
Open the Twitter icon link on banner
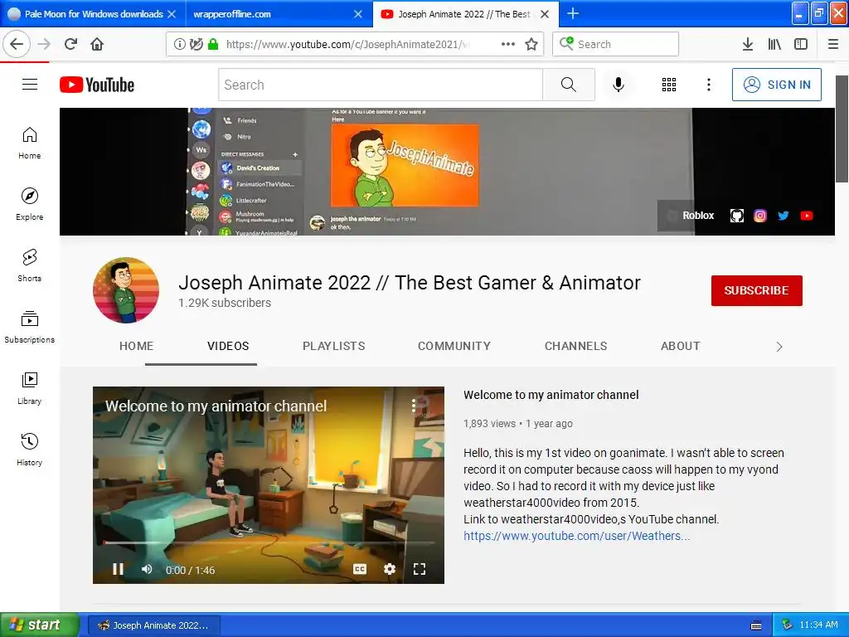[x=784, y=216]
